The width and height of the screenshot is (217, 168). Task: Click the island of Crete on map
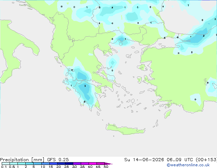point(125,129)
